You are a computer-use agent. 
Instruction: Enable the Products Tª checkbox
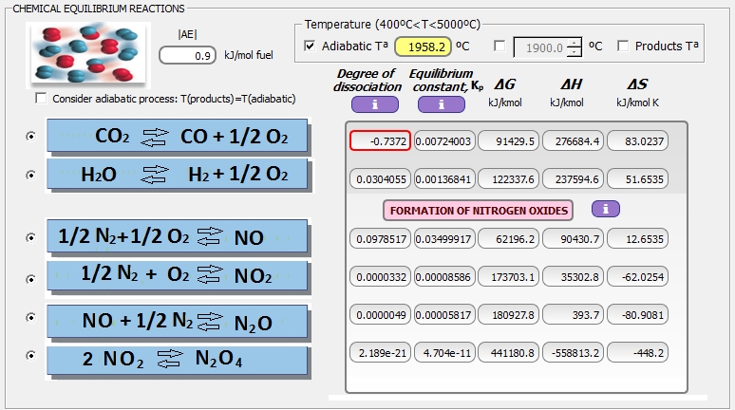click(623, 46)
